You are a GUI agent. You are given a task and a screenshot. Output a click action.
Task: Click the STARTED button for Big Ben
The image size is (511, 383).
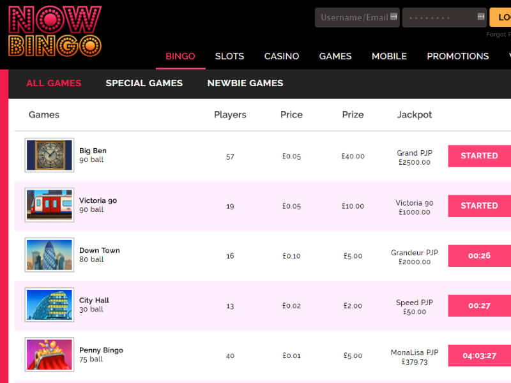pos(480,156)
